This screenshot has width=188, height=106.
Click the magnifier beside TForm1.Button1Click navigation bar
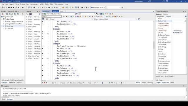click(x=139, y=19)
